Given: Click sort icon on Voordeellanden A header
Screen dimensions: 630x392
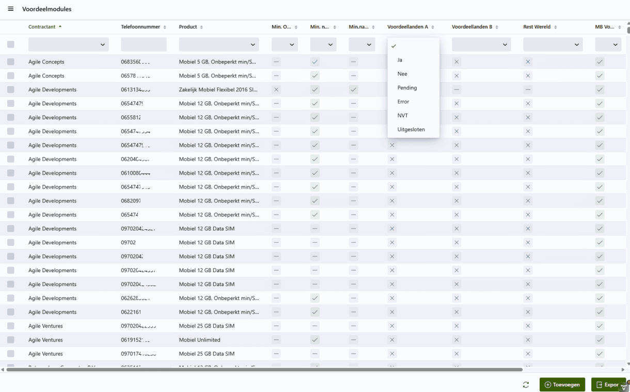Looking at the screenshot, I should pyautogui.click(x=433, y=27).
